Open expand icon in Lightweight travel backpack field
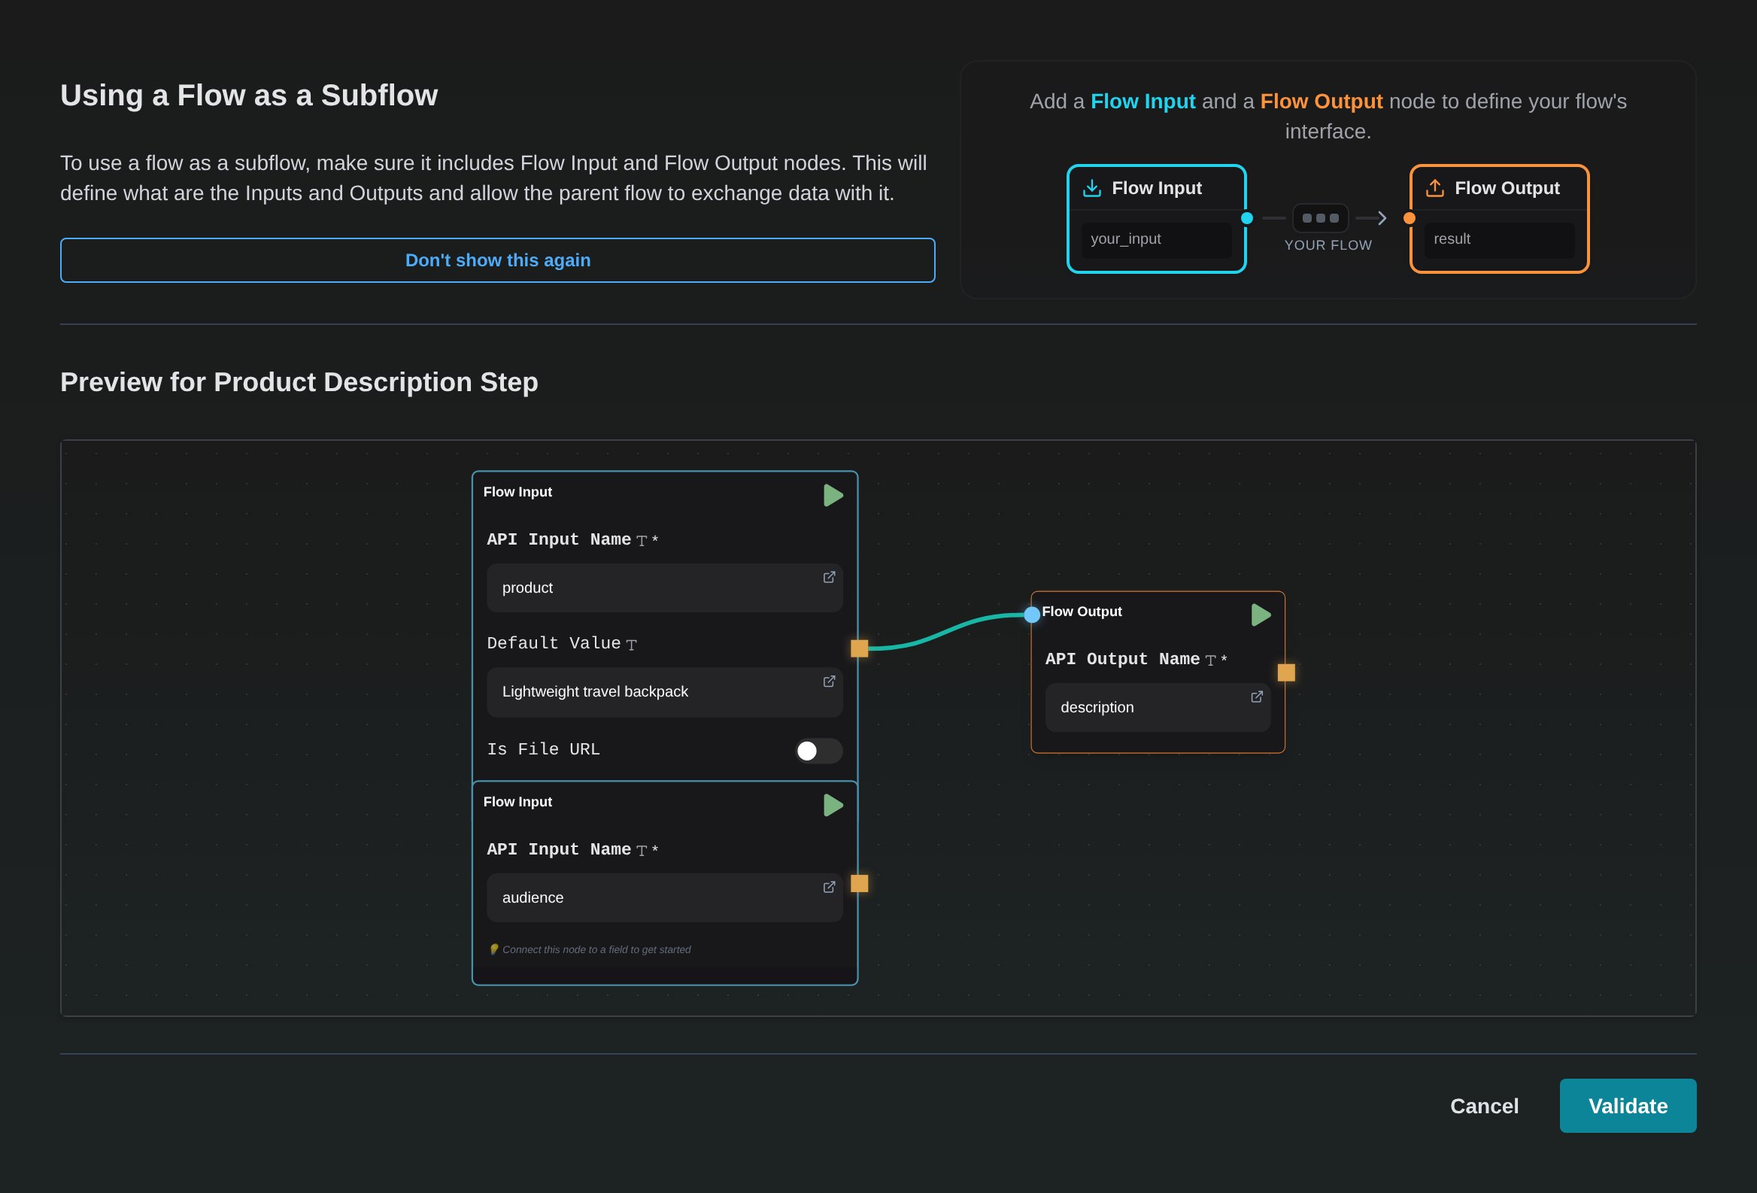 click(830, 682)
